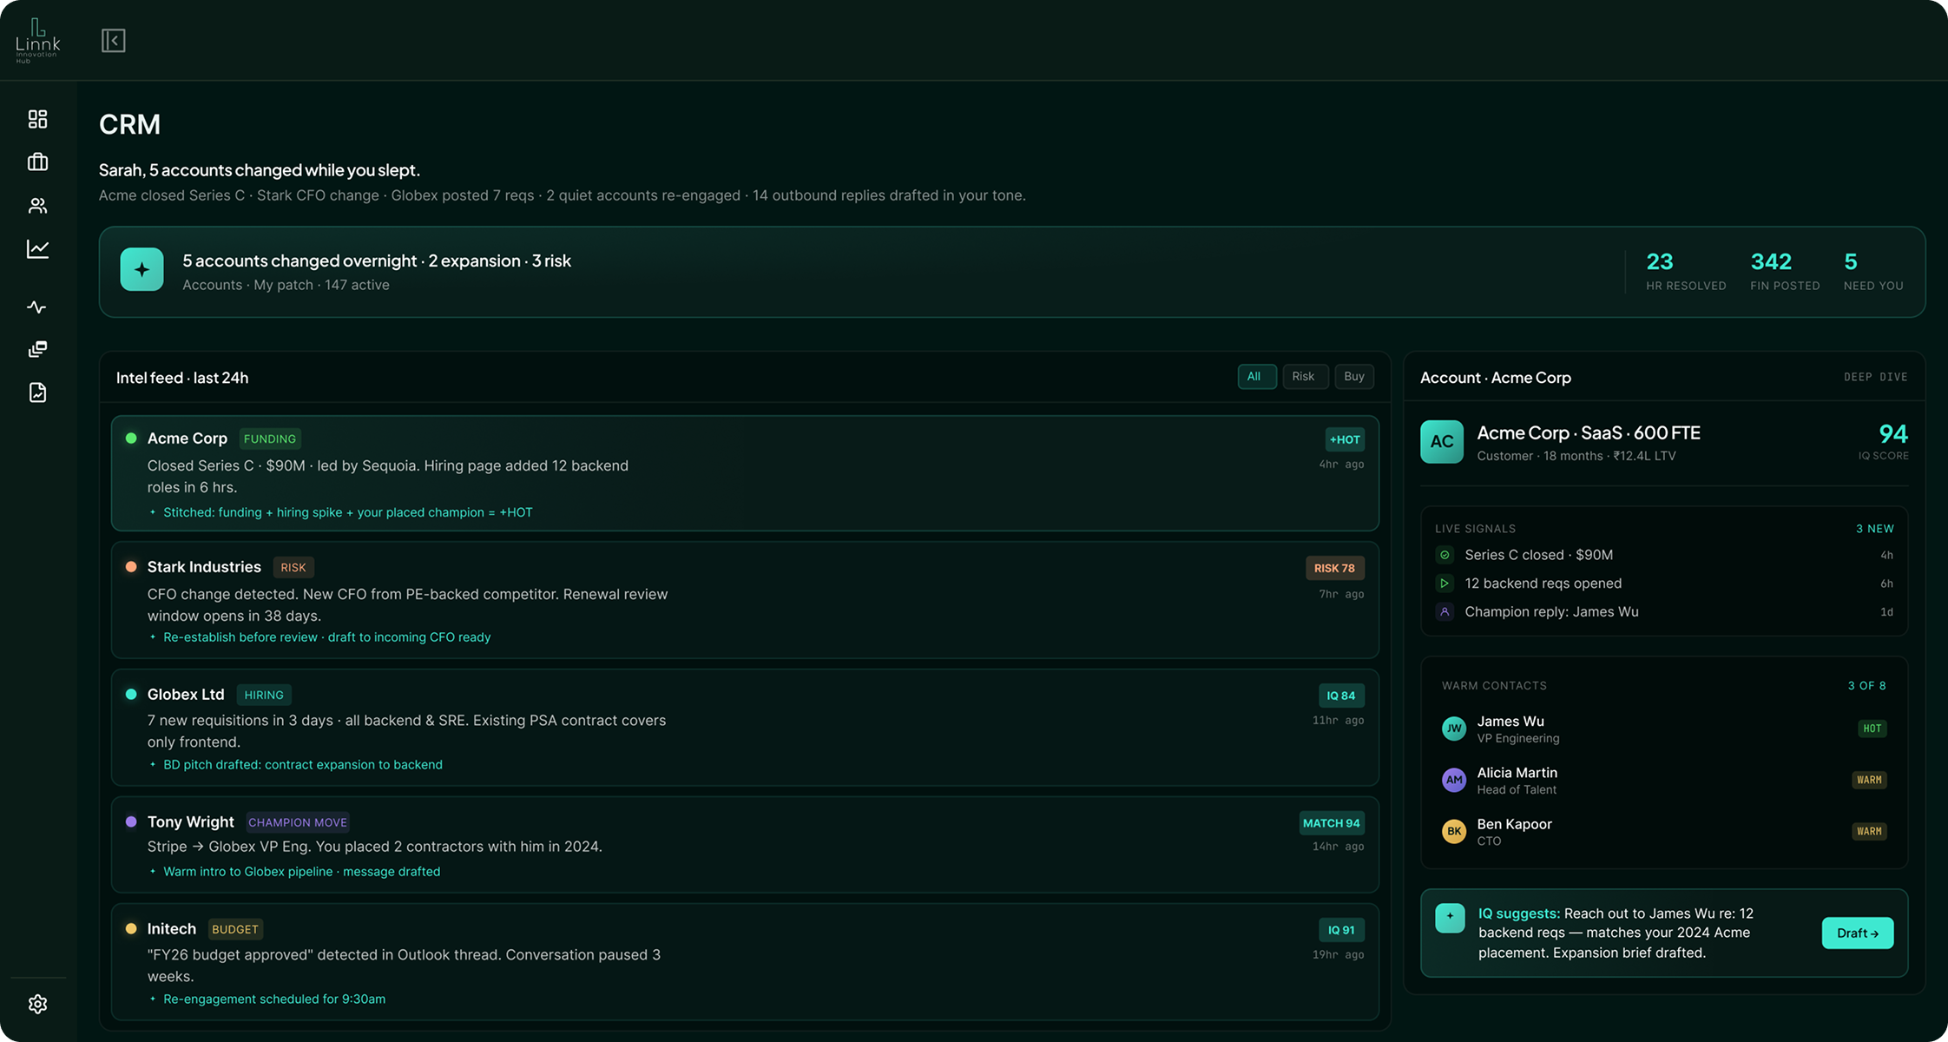Select the All filter in Intel feed
This screenshot has height=1042, width=1948.
(x=1256, y=377)
